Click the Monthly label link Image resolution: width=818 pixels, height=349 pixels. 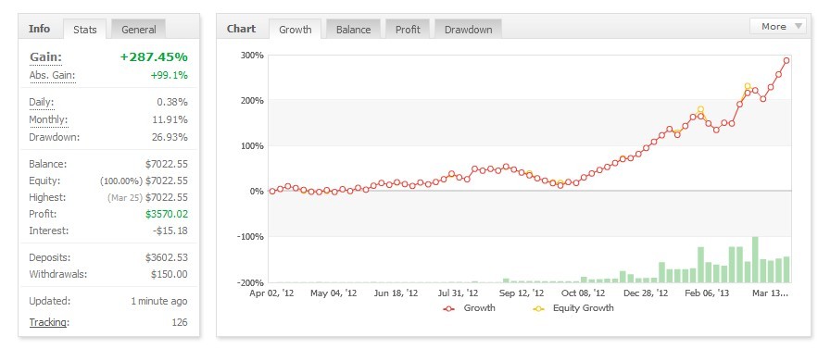[48, 120]
